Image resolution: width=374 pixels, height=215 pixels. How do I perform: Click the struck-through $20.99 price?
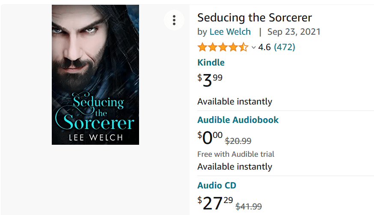pos(238,141)
